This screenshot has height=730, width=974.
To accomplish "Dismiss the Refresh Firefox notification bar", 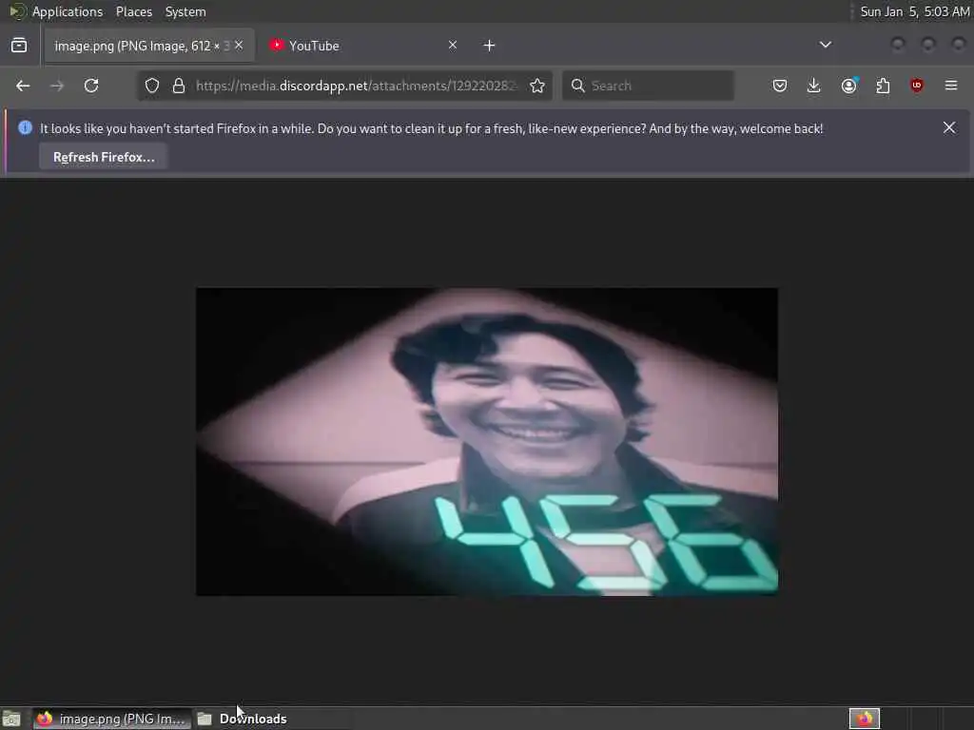I will pos(949,128).
